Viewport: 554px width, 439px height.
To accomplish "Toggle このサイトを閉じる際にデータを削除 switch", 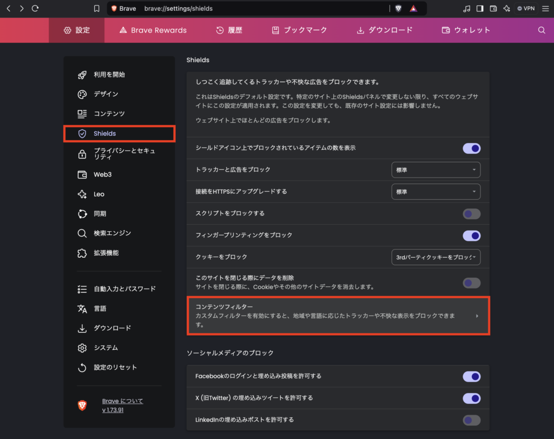I will click(x=472, y=283).
